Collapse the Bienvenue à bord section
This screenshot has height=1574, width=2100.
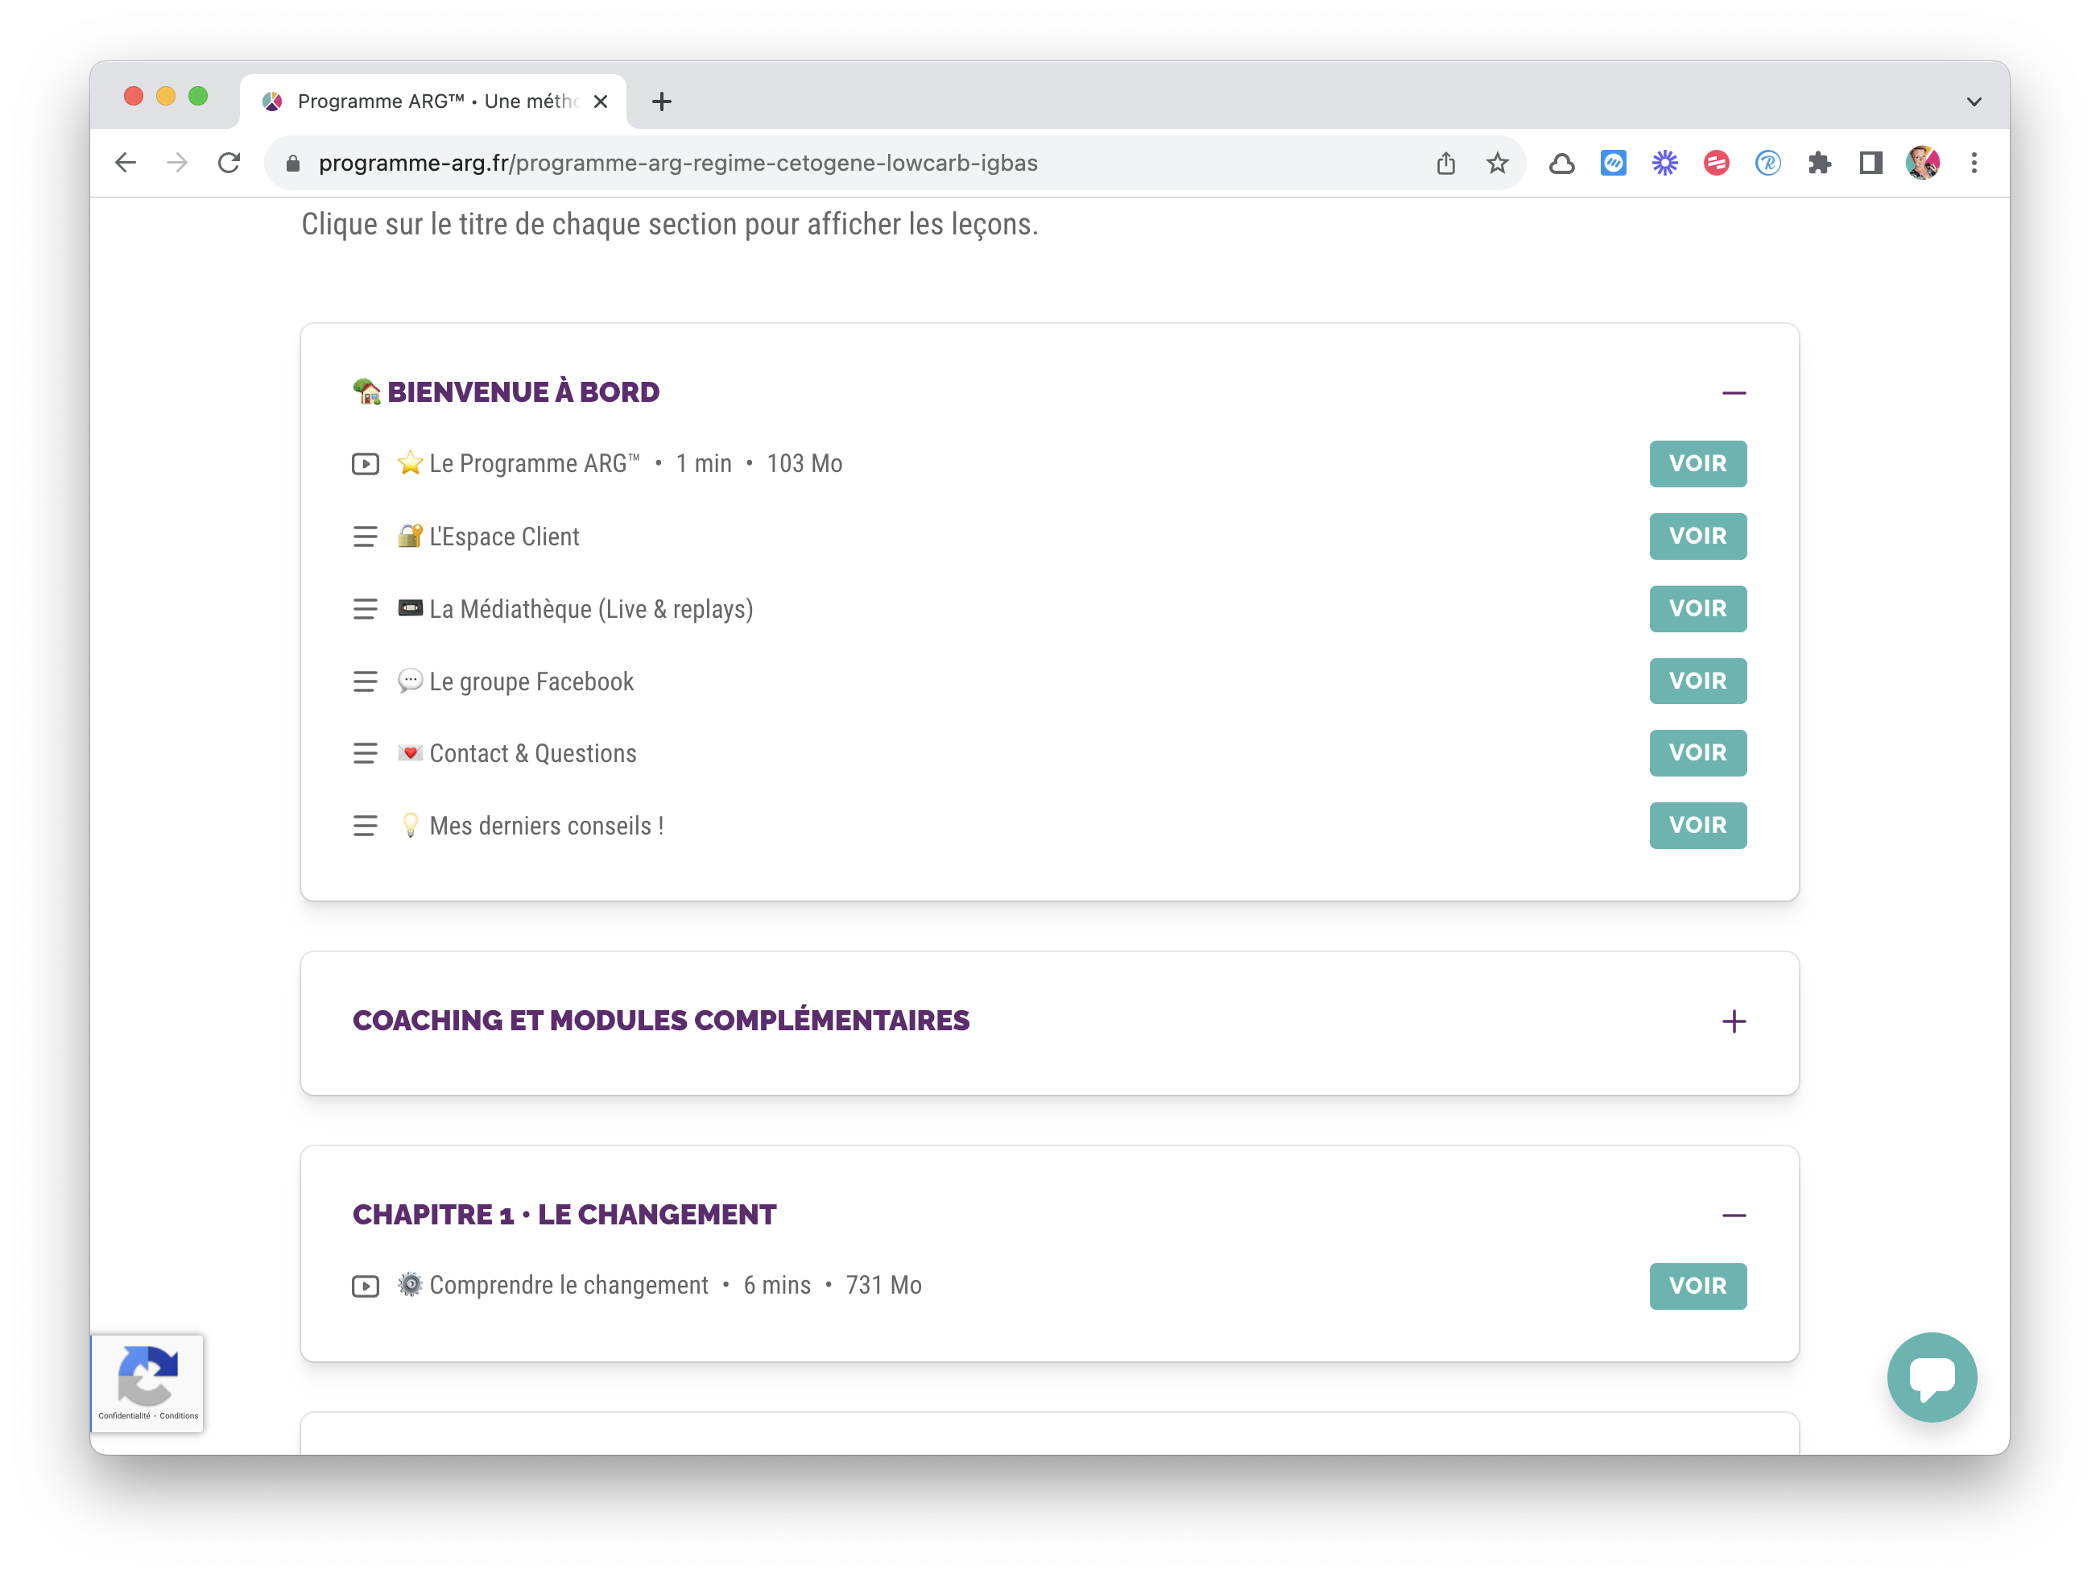tap(1734, 392)
